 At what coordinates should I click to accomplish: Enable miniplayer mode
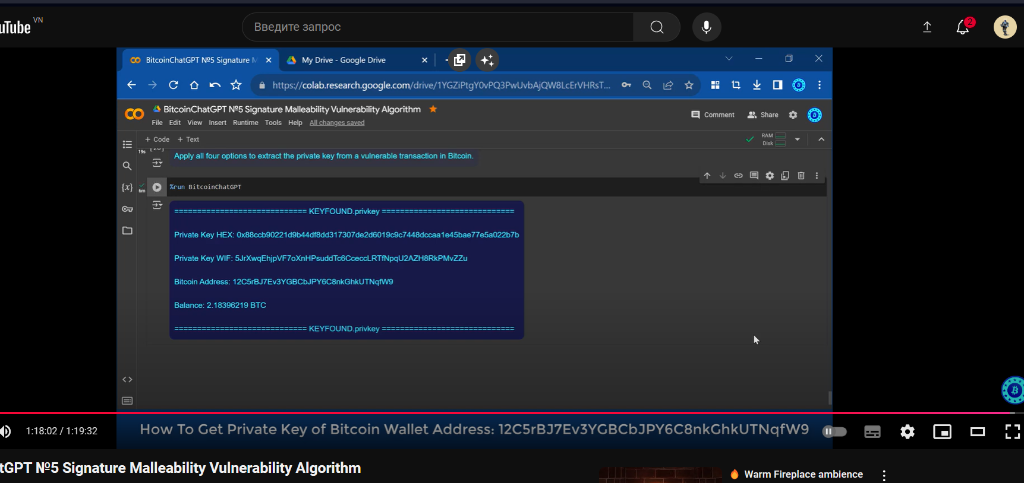[943, 432]
